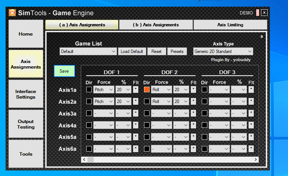Open Axis5a DOF 3 Flt filter button
Screen dimensions: 288x176
click(251, 137)
